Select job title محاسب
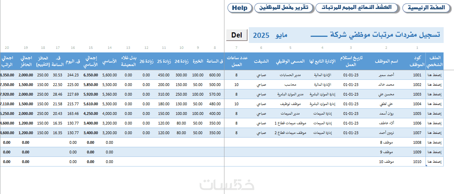 coord(290,85)
